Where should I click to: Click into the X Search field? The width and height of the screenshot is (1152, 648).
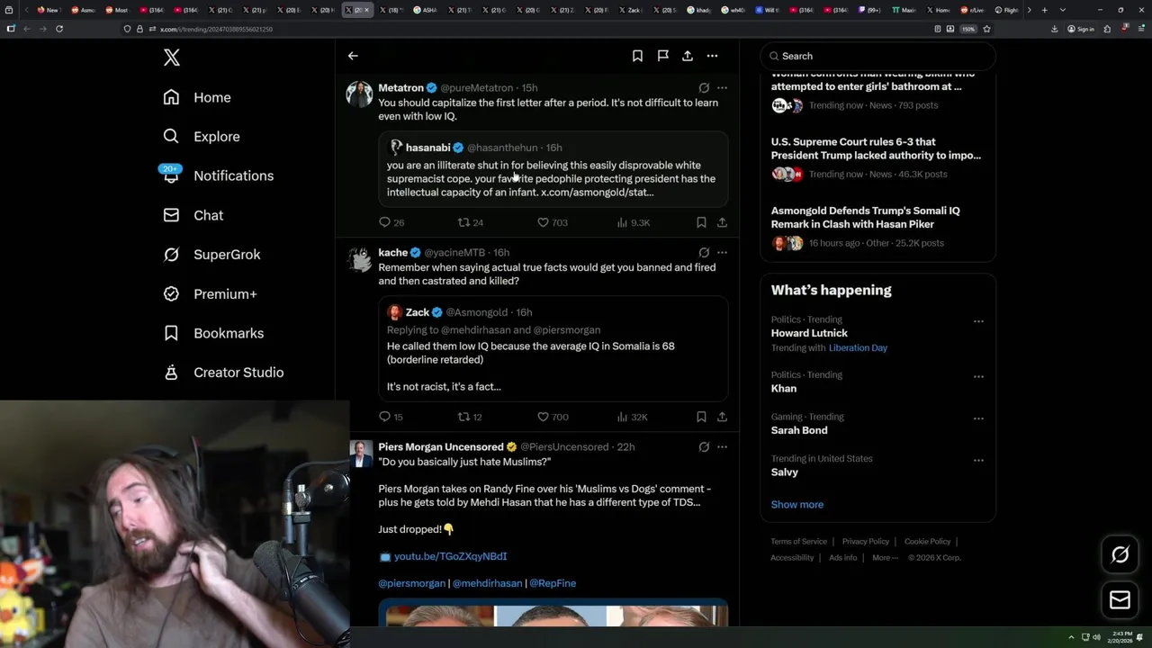878,56
